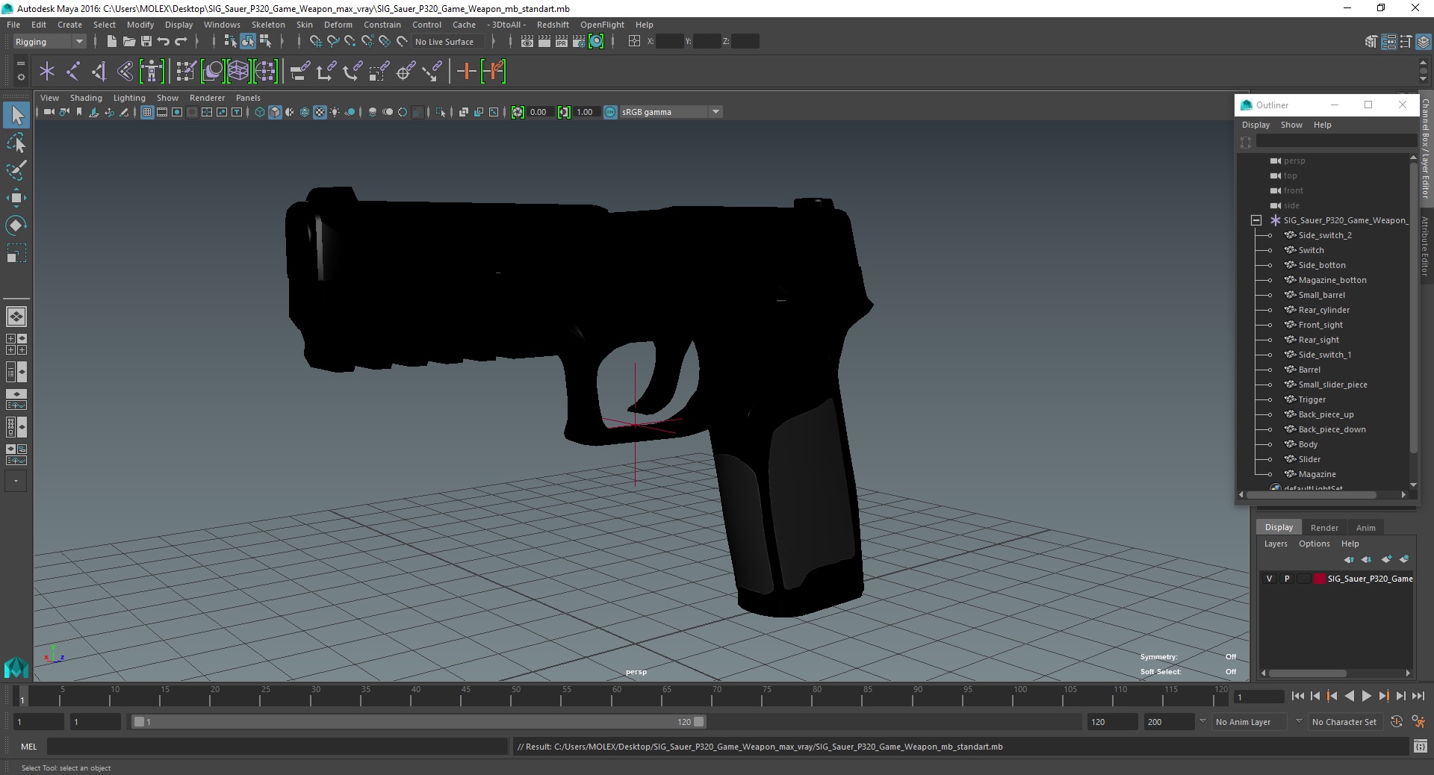Select Trigger node in Outliner
The width and height of the screenshot is (1434, 775).
(x=1312, y=399)
